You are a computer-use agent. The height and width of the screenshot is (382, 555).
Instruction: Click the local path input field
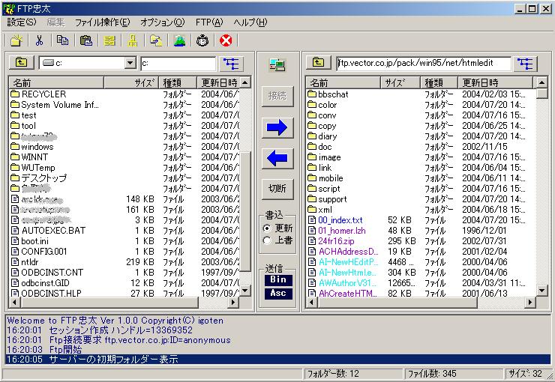click(178, 64)
